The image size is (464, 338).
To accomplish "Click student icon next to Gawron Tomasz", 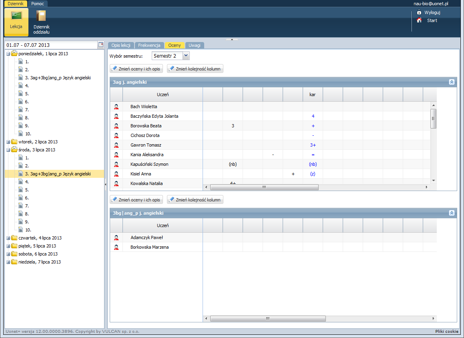I will point(116,145).
